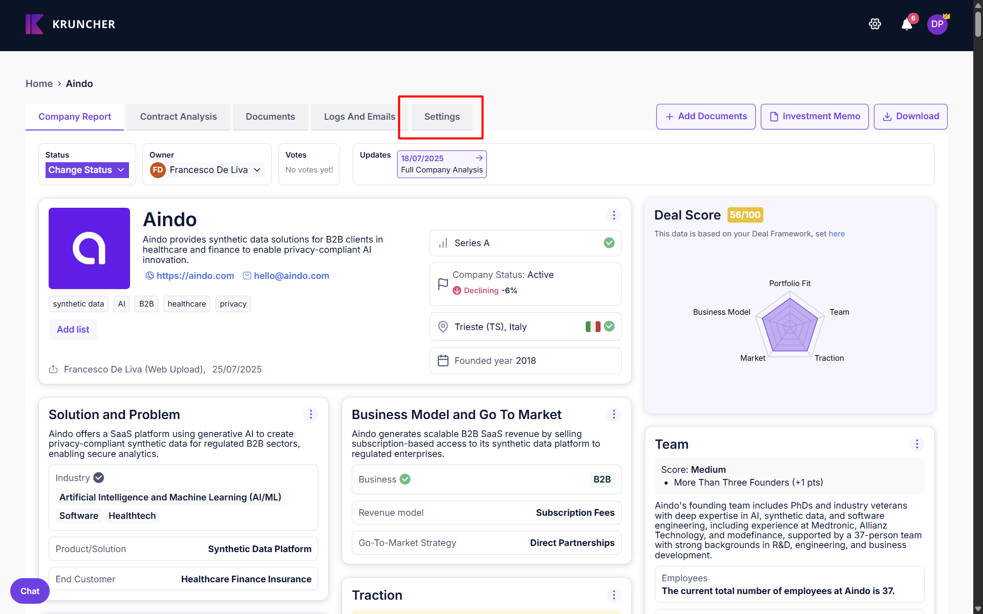Click the Declining red arrow icon

pos(457,291)
